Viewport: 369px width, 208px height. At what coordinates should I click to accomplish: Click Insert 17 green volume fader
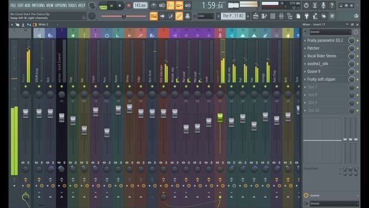(220, 118)
